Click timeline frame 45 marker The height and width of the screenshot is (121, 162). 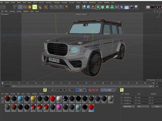tap(78, 83)
